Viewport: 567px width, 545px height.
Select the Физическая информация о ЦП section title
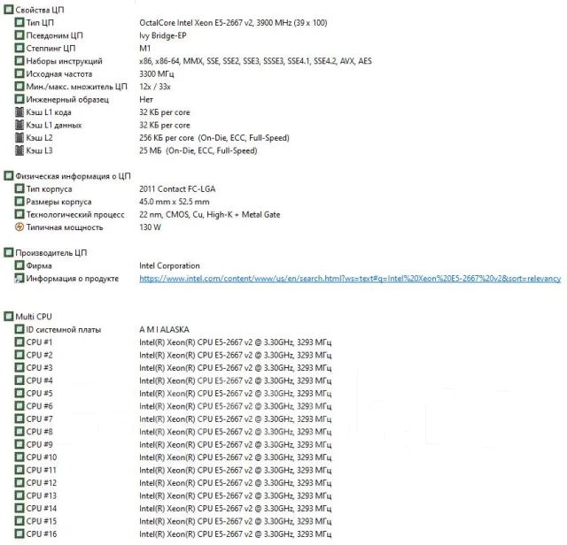tap(73, 176)
